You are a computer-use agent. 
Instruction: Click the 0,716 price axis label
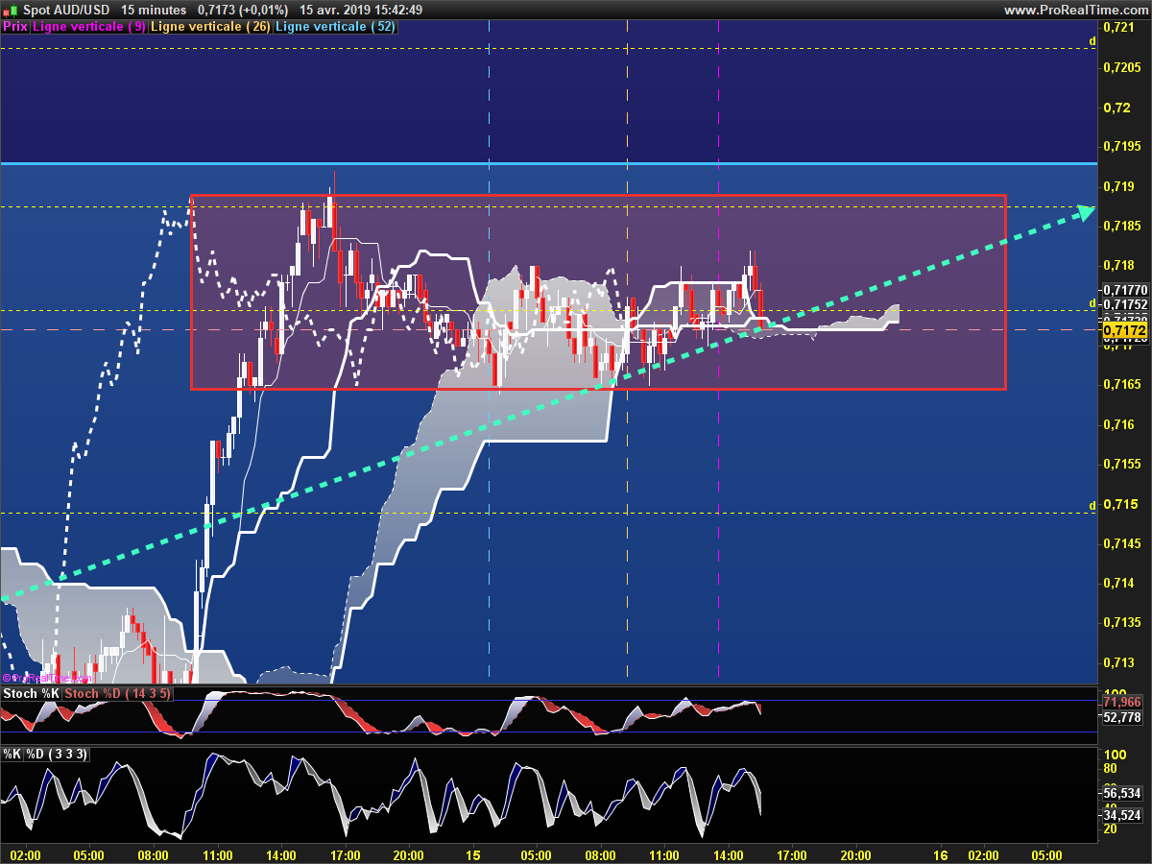[1119, 424]
